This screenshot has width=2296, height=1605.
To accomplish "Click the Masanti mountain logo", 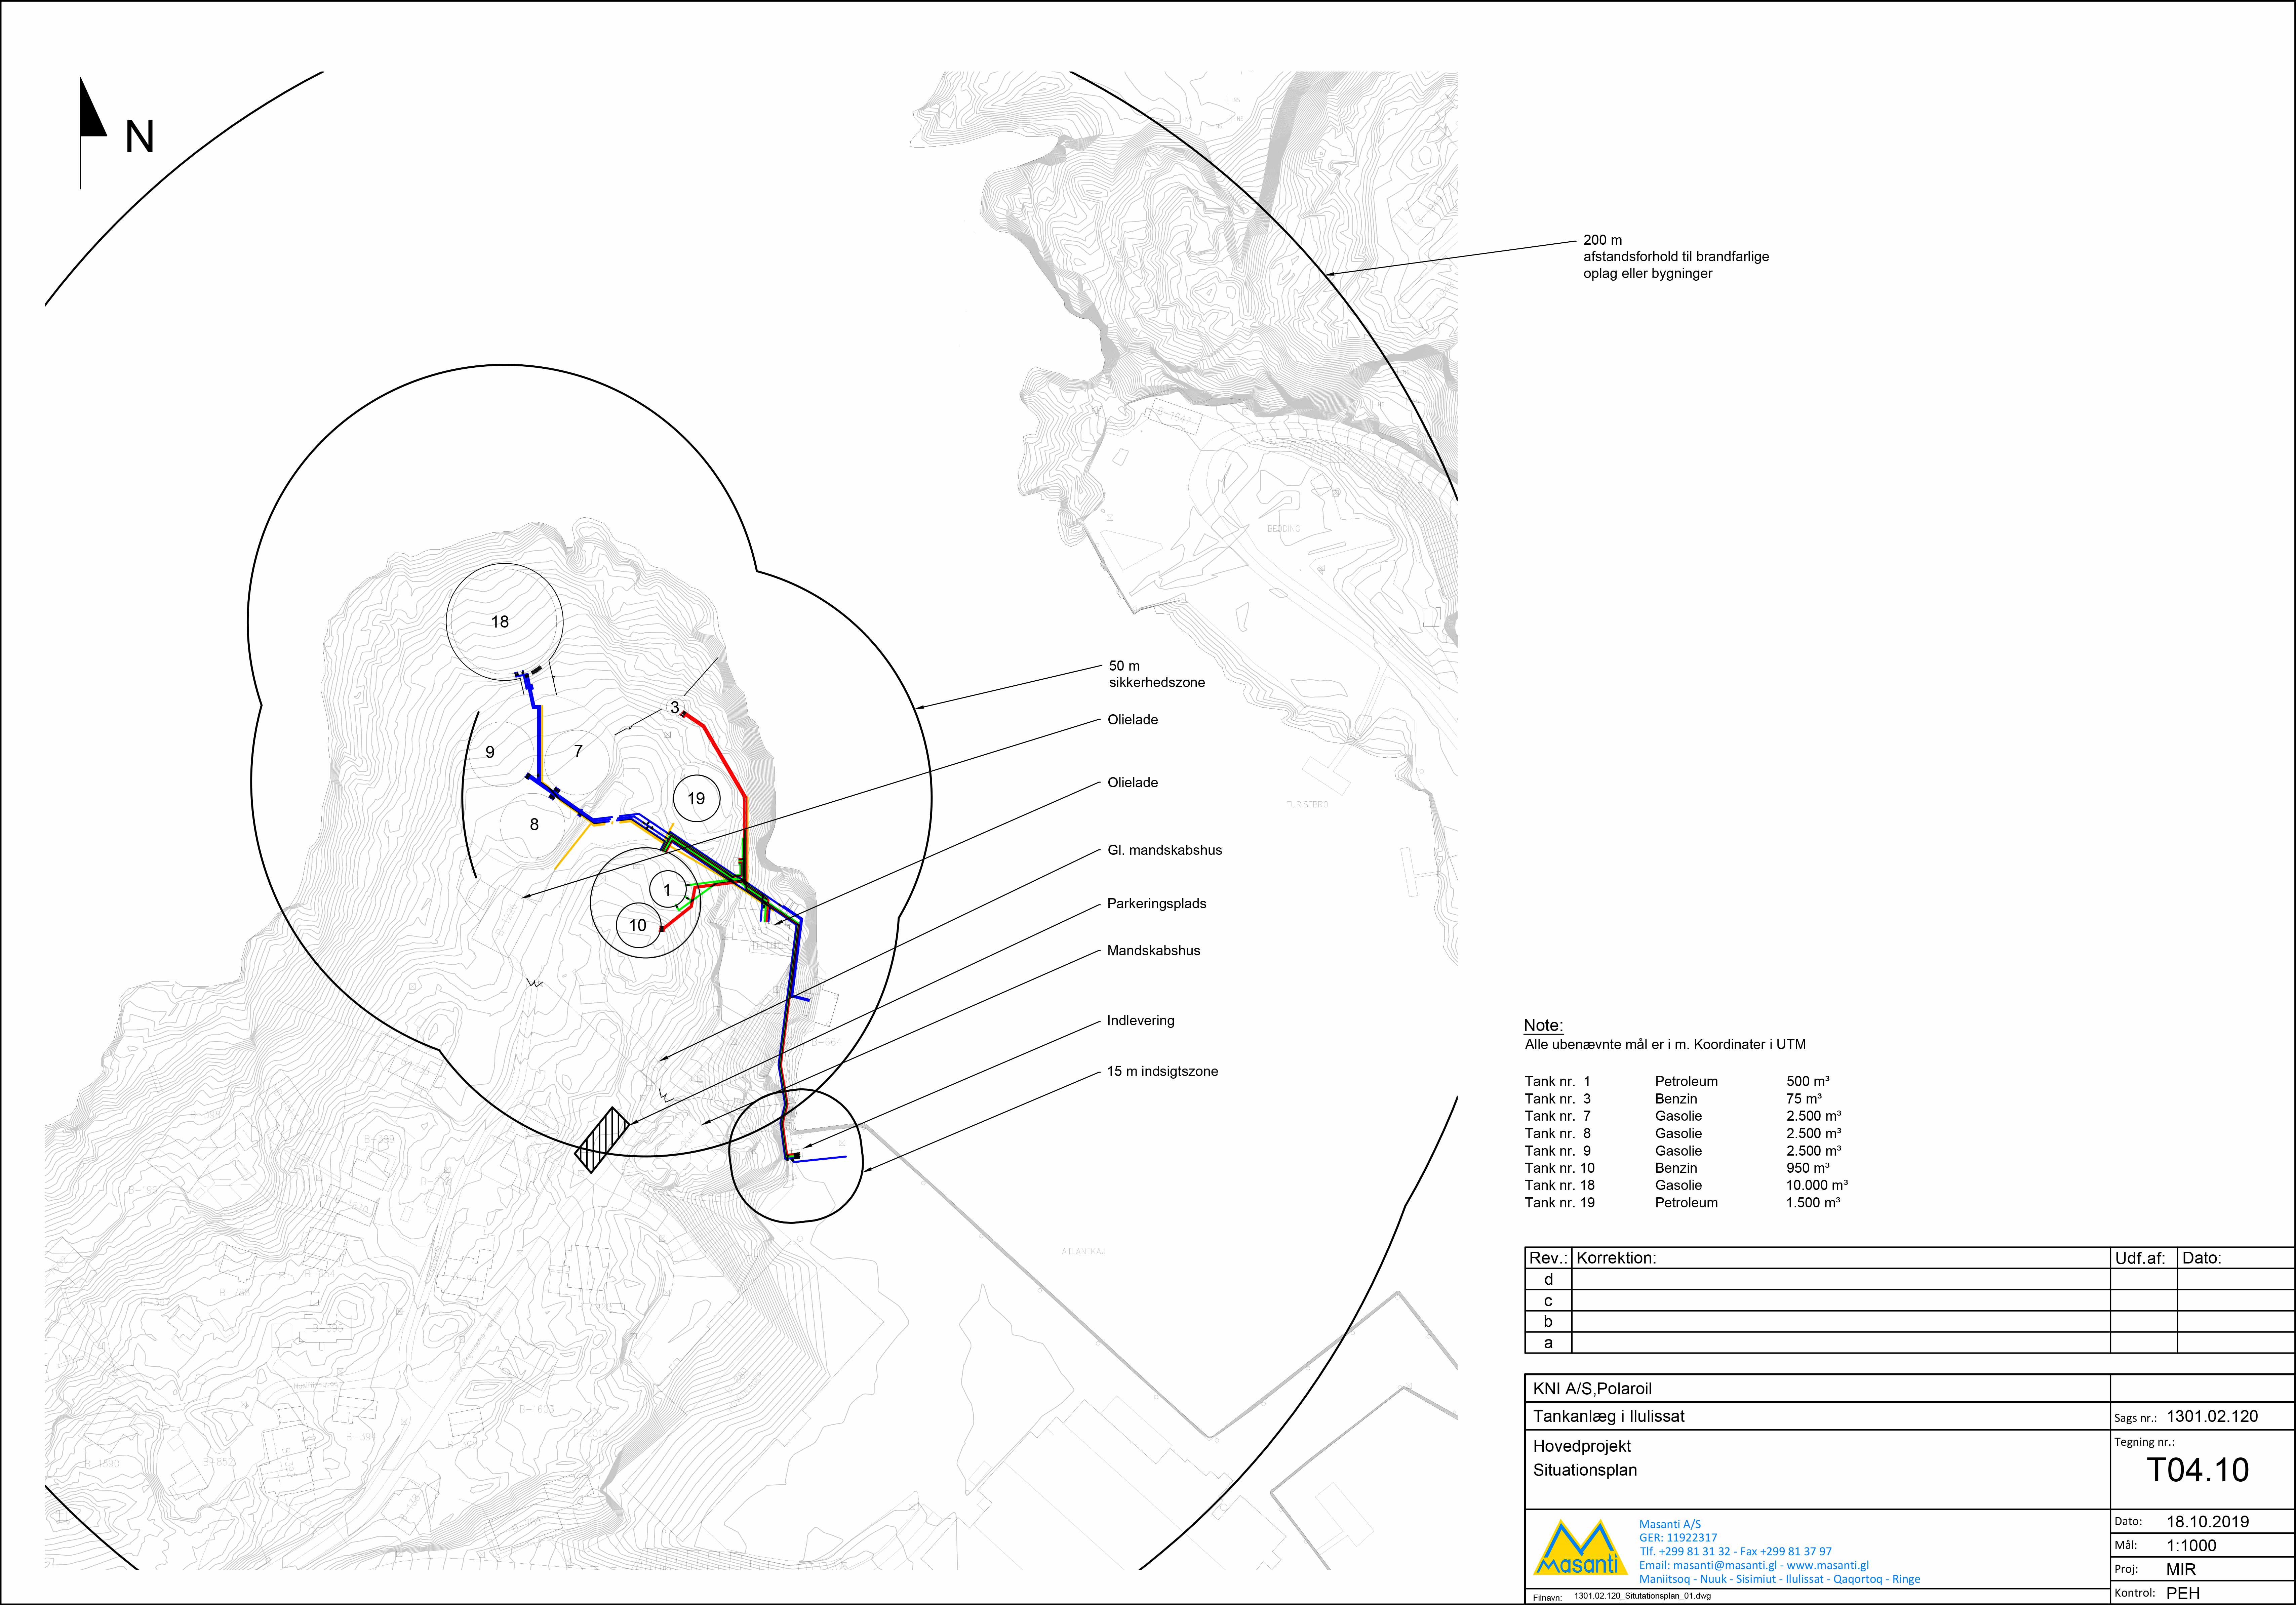I will (x=1580, y=1548).
